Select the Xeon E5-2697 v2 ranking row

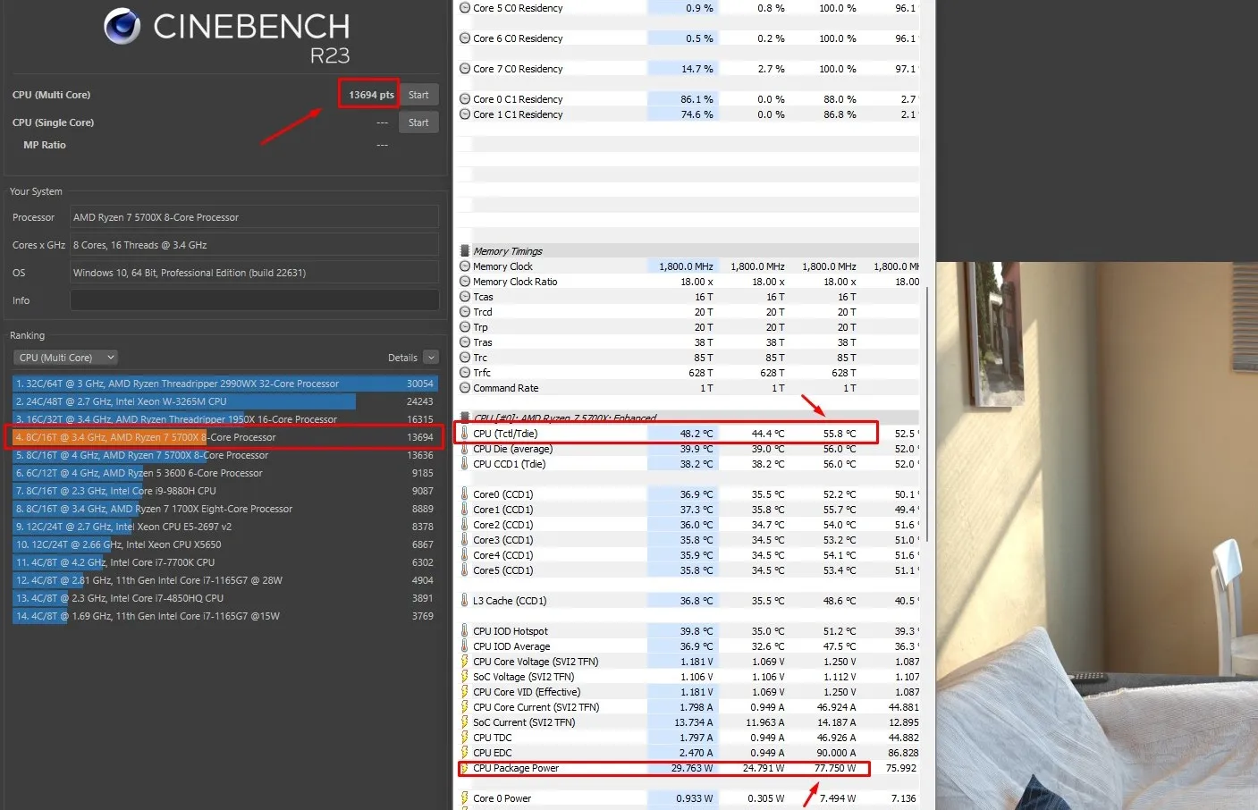tap(224, 527)
